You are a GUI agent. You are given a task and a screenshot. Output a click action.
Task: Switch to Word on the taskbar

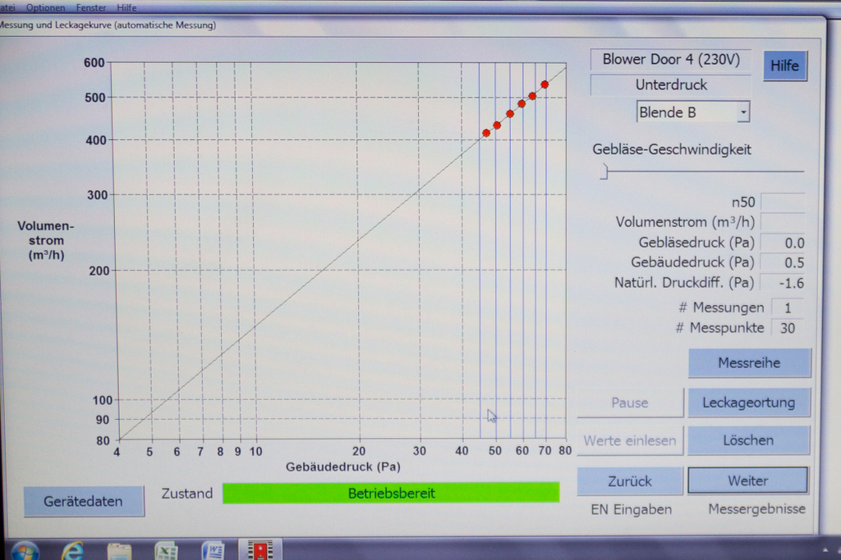(x=213, y=552)
